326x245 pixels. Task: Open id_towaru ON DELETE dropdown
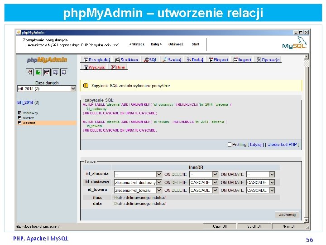click(x=204, y=190)
